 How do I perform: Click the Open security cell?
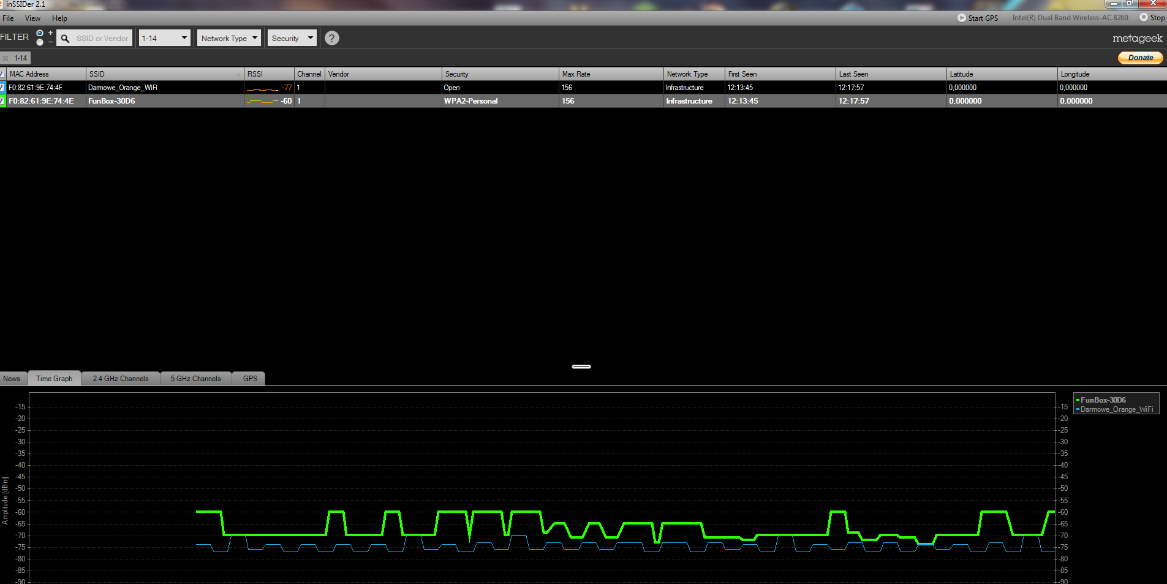click(x=500, y=88)
